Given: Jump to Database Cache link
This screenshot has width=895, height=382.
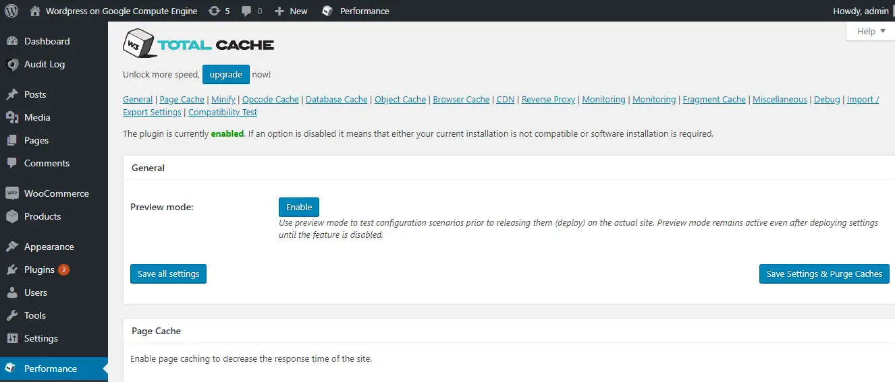Looking at the screenshot, I should click(x=337, y=99).
